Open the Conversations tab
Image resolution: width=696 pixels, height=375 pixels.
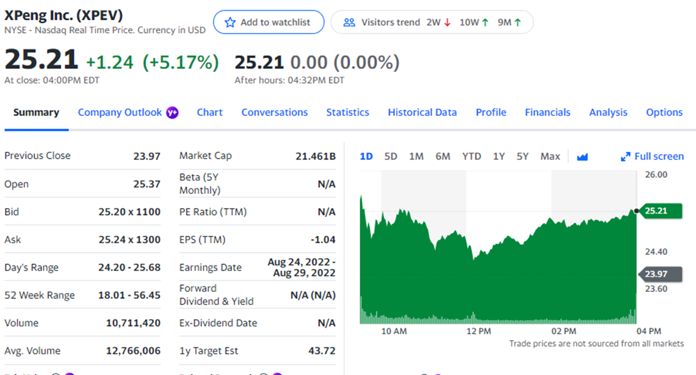click(274, 113)
